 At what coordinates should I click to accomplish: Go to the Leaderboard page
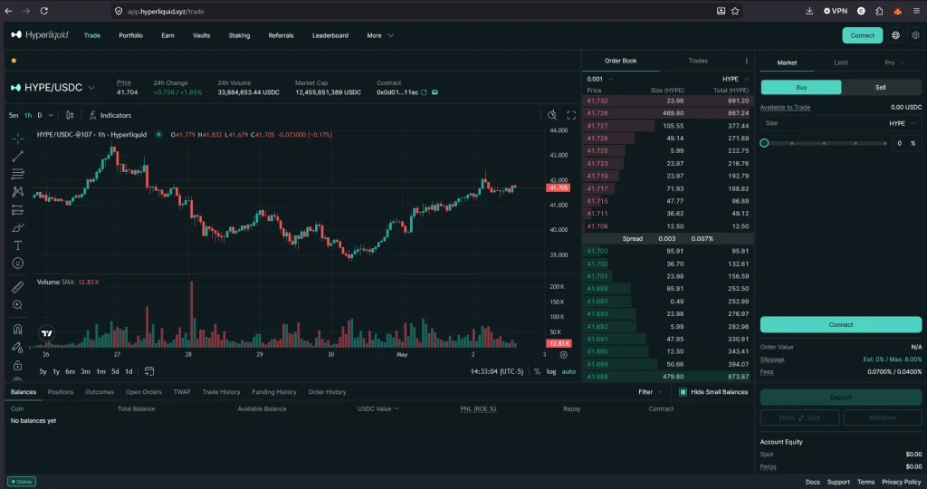tap(330, 35)
